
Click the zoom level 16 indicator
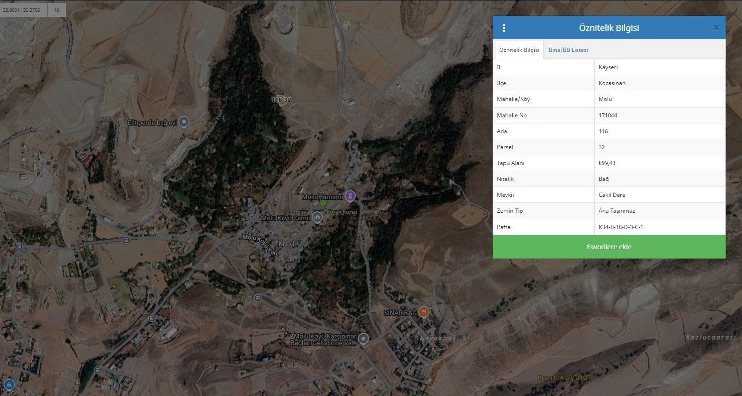pyautogui.click(x=57, y=10)
